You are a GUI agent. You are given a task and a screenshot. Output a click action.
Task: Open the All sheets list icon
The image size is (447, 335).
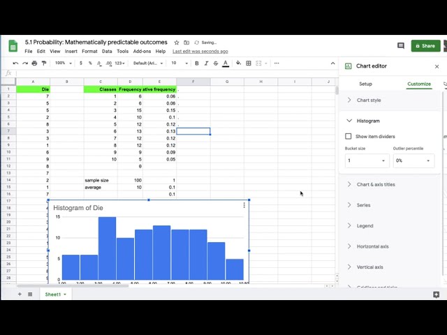tap(30, 294)
